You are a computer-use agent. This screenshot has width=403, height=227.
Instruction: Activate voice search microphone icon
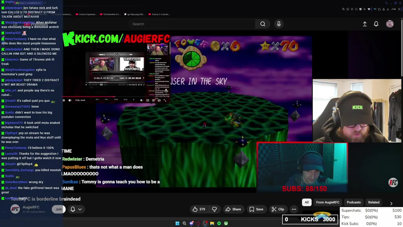point(279,24)
